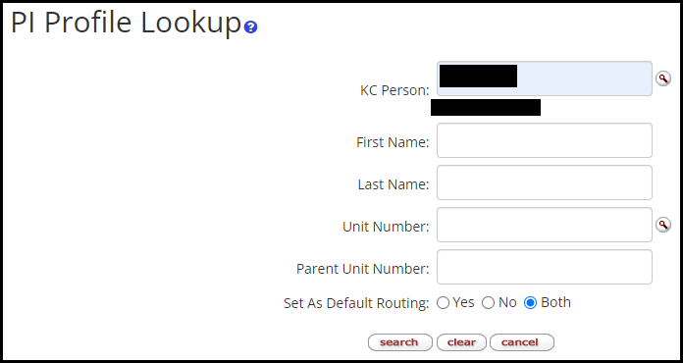Click the 'Set As Default Routing:' label
The height and width of the screenshot is (363, 683).
tap(357, 303)
